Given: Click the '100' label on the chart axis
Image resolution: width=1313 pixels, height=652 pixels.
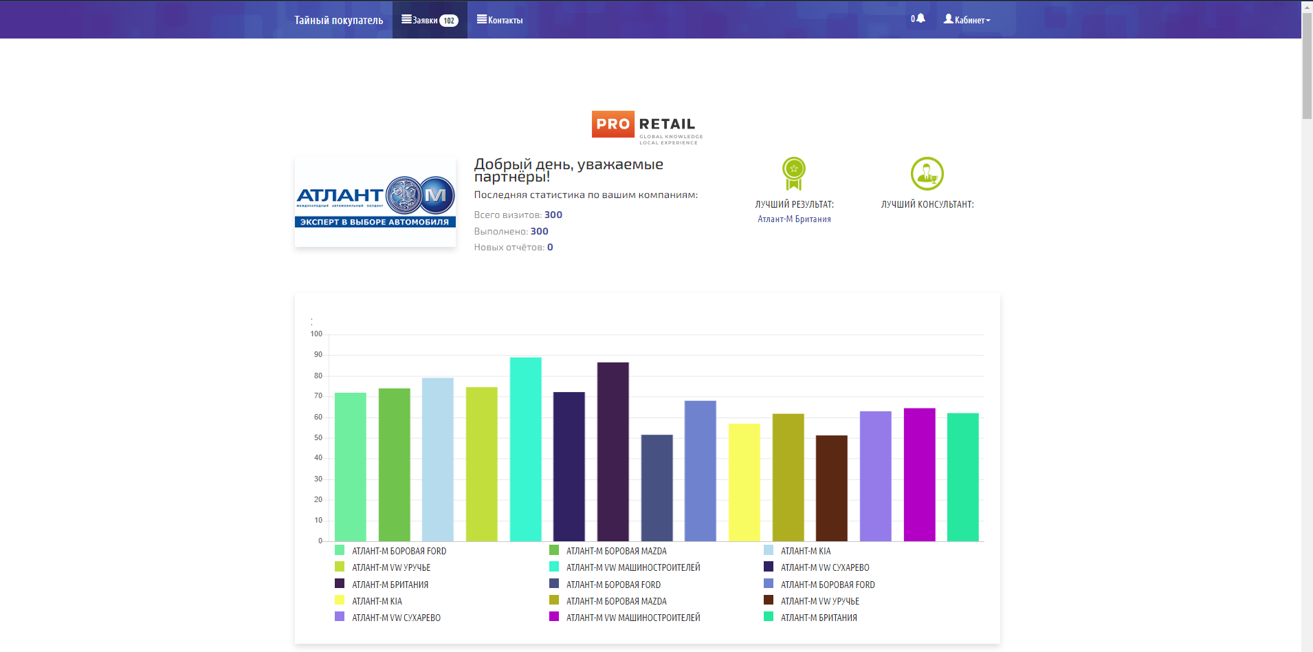Looking at the screenshot, I should [316, 334].
